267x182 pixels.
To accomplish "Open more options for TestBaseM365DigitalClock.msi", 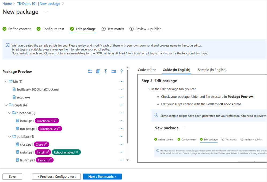I will pos(121,89).
